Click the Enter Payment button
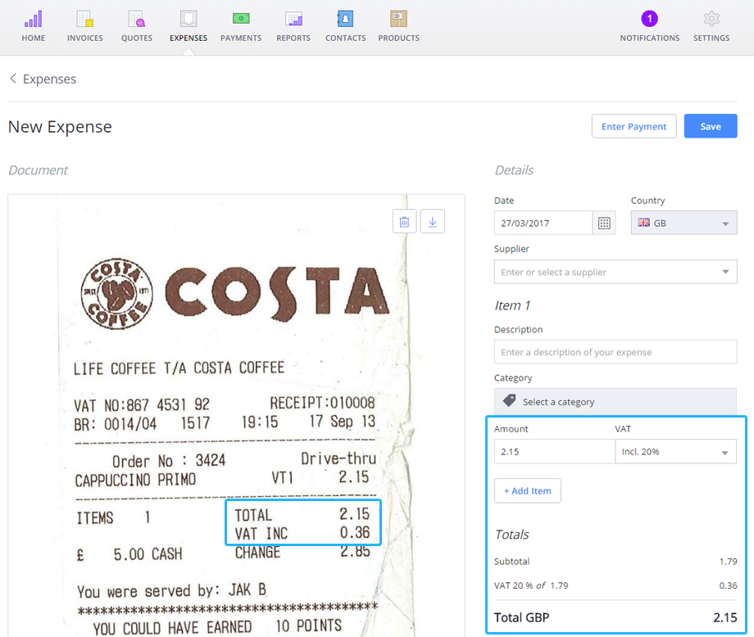This screenshot has height=637, width=754. (634, 126)
